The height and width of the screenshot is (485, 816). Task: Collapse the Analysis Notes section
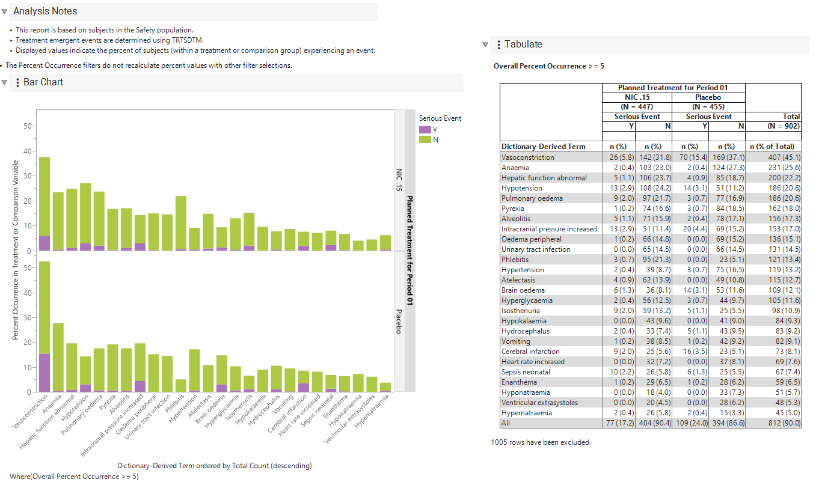pos(5,11)
